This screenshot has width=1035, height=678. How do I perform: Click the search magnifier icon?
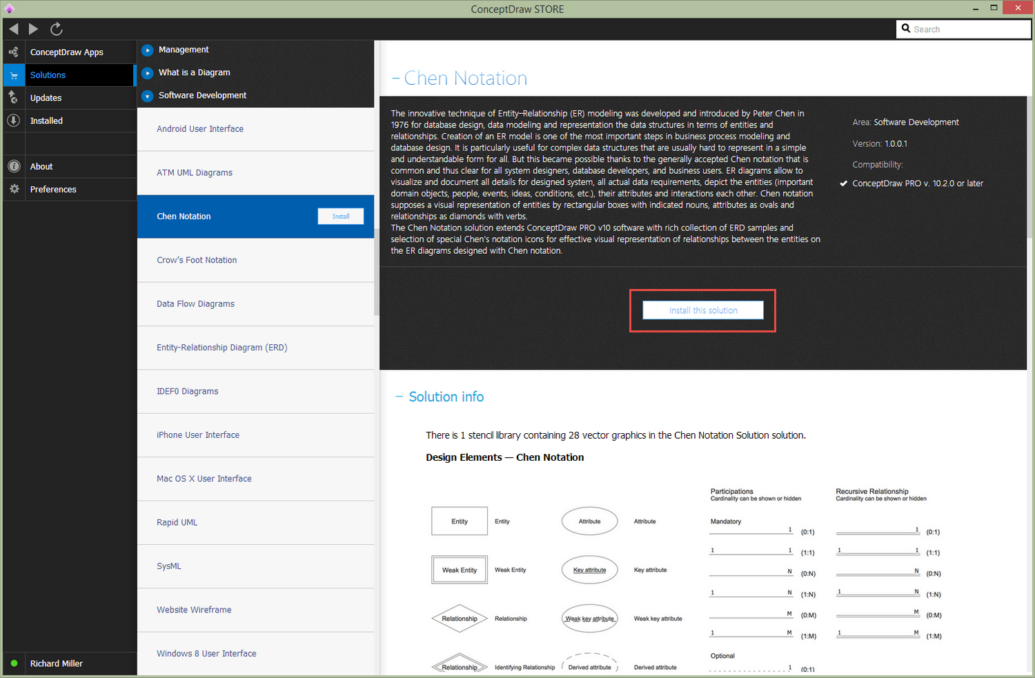[x=906, y=29]
